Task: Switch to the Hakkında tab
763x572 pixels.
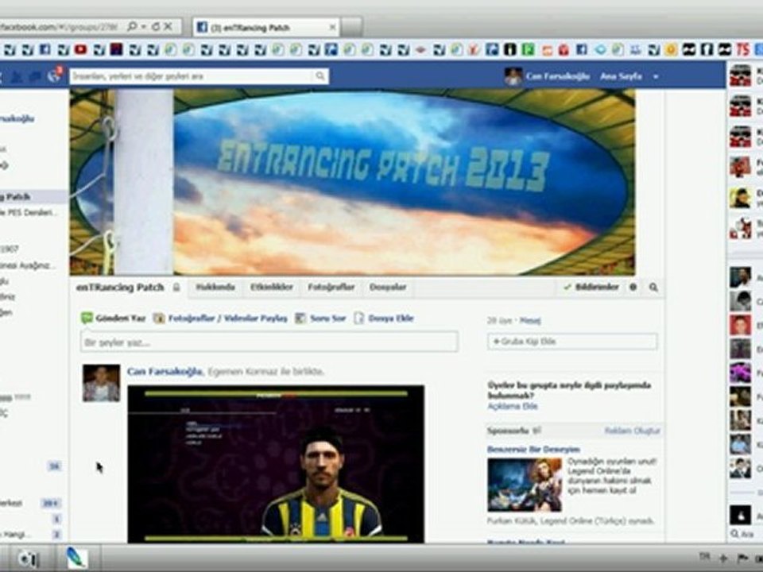Action: 215,287
